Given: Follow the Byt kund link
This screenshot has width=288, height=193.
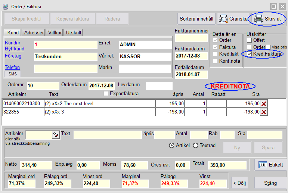Looking at the screenshot, I should tap(15, 49).
